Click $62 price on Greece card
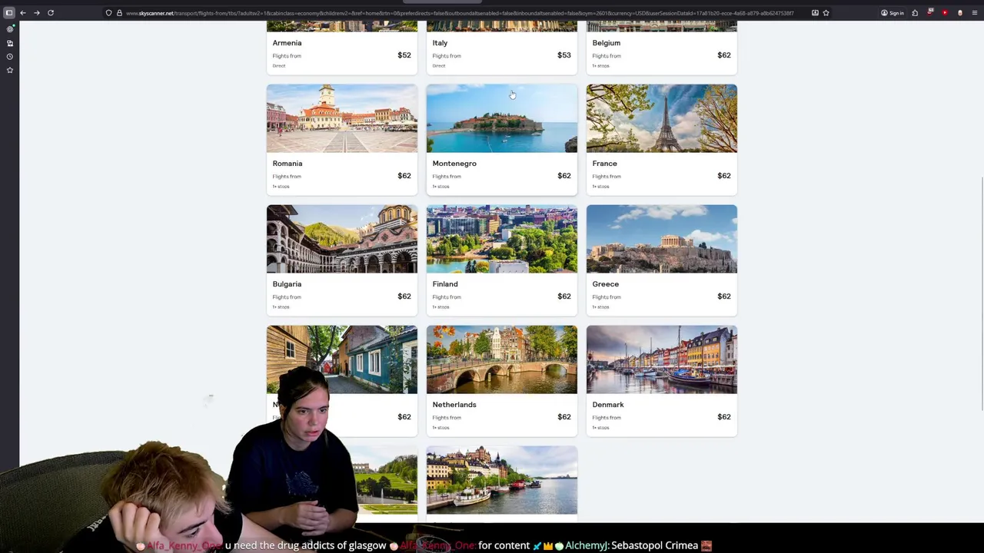 [x=724, y=296]
